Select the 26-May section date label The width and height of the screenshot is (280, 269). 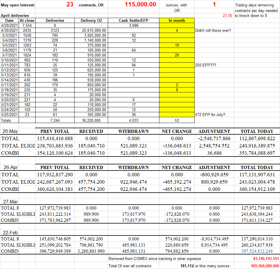pyautogui.click(x=10, y=131)
